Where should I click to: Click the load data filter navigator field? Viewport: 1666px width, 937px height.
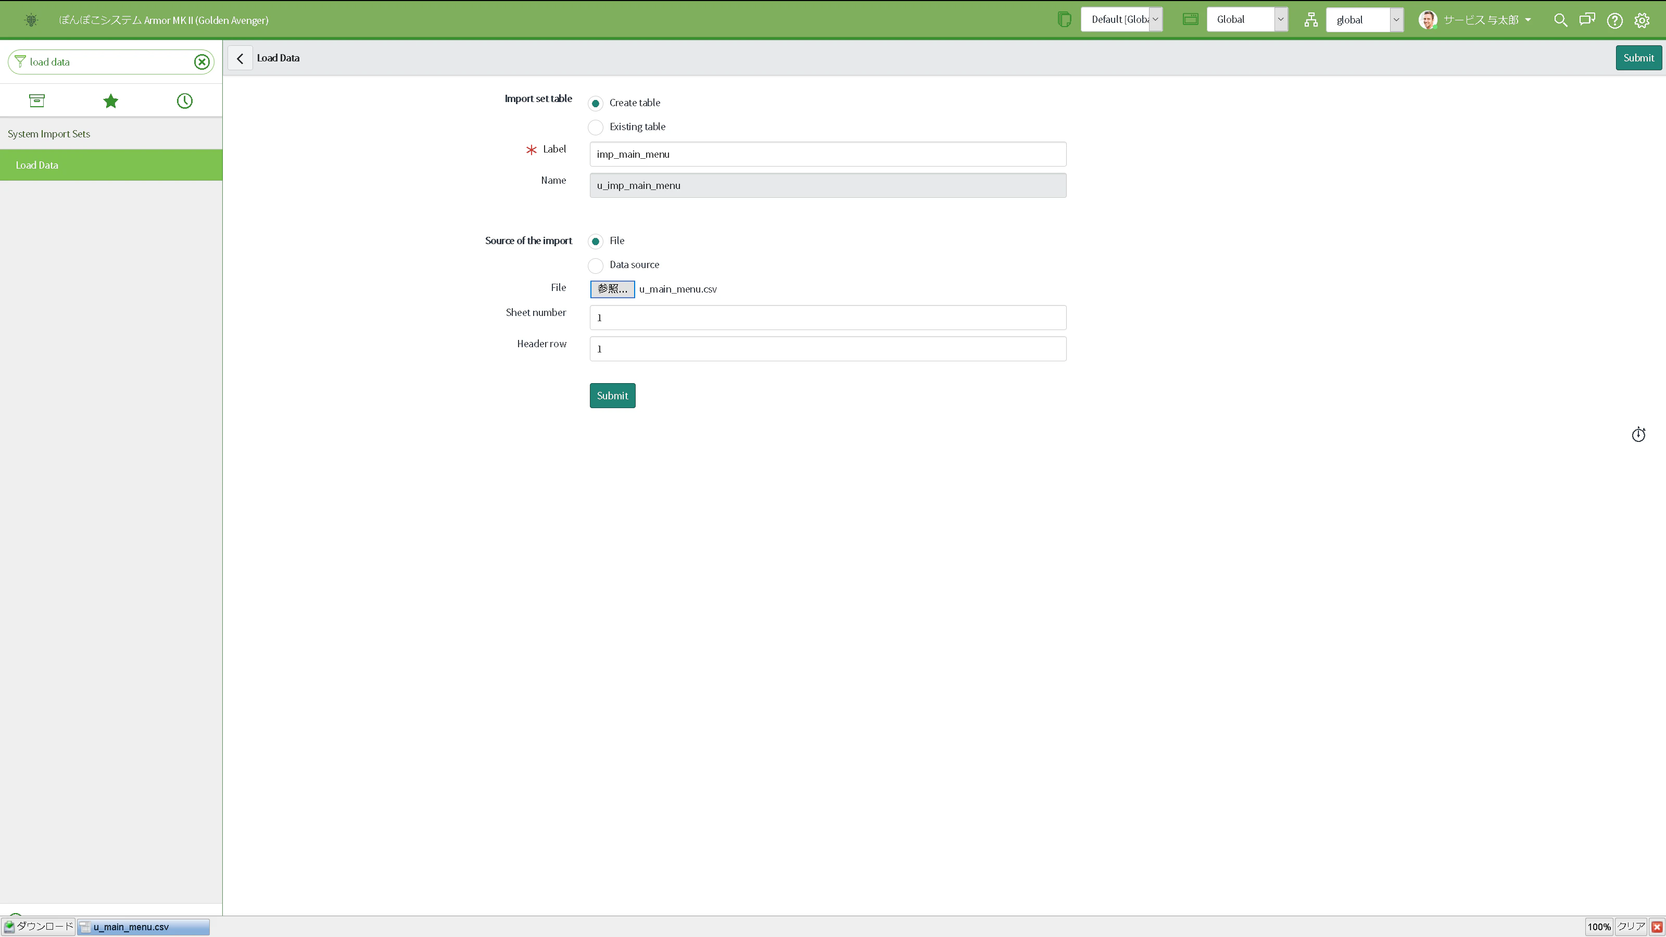click(x=110, y=62)
